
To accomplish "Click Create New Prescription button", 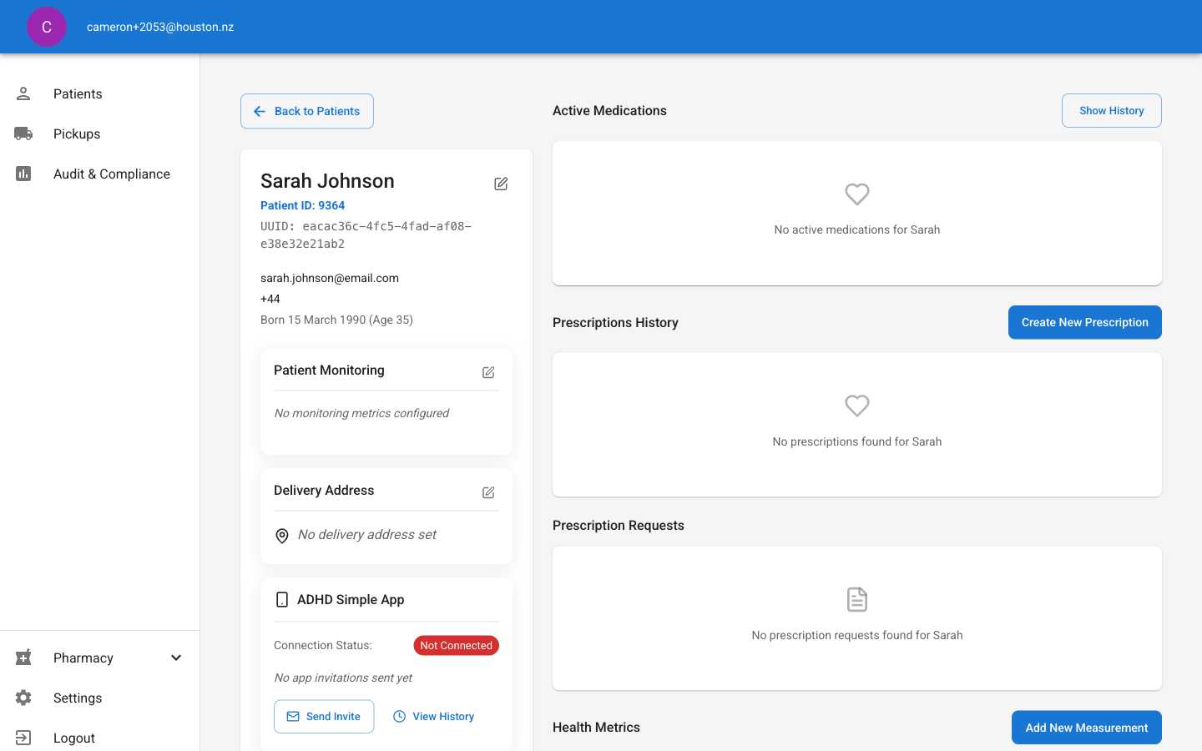I will coord(1085,322).
